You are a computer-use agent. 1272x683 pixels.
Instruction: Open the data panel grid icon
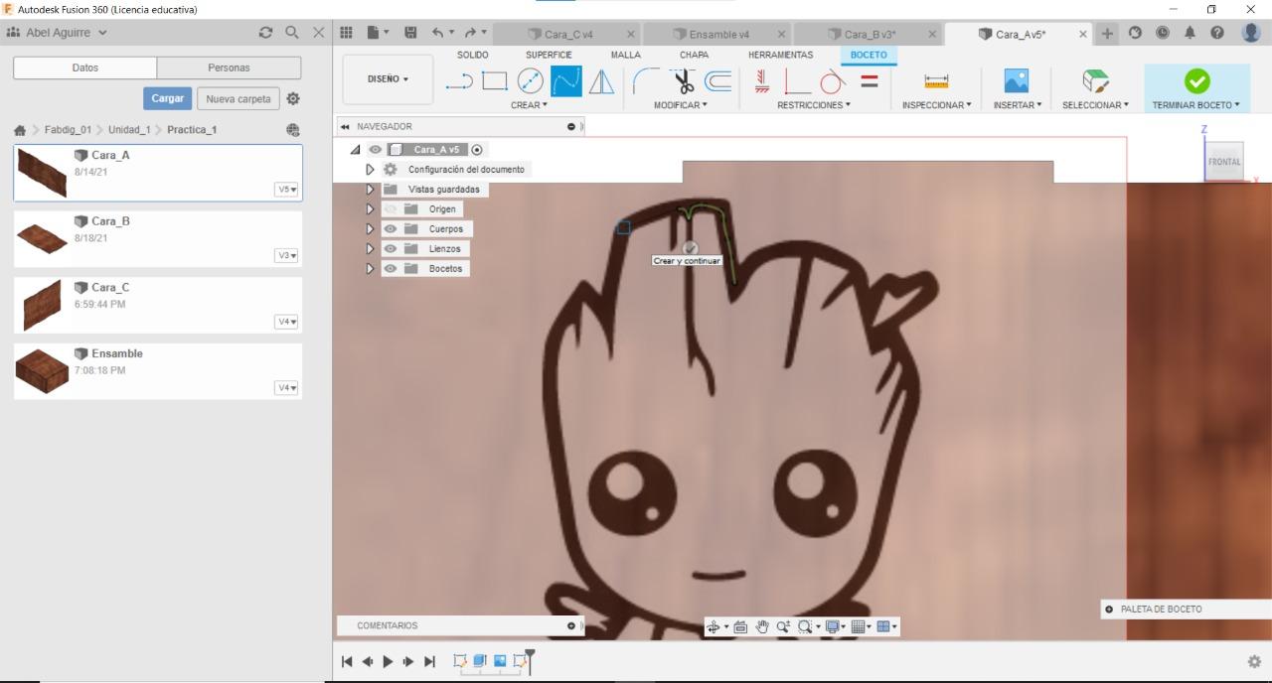pos(347,33)
